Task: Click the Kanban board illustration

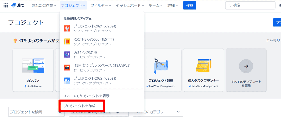Action: (x=33, y=65)
